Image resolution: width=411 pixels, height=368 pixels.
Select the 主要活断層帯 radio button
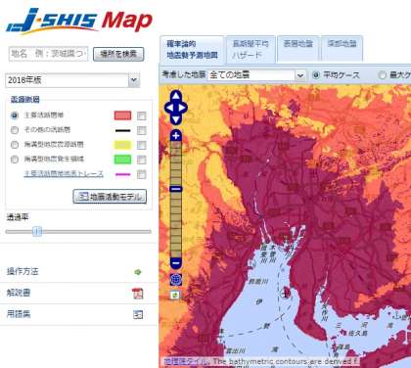(x=15, y=115)
